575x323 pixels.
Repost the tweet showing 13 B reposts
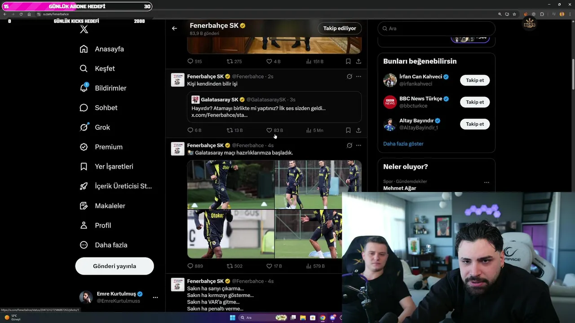[230, 131]
